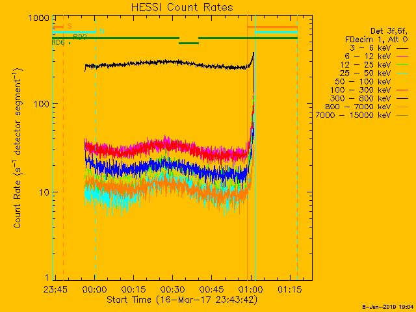
Task: Click the black 3 - 6 keV count rate curve
Action: coord(170,62)
